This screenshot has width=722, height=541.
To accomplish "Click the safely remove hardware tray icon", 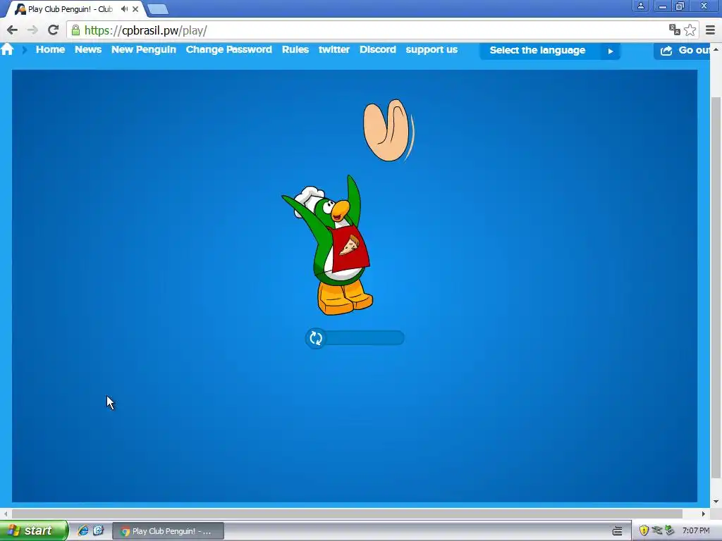I will 670,531.
